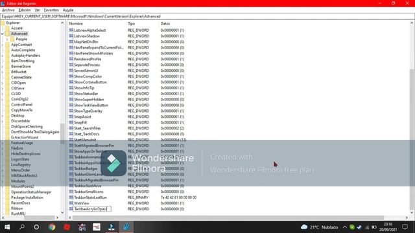Select the ShowCortanaButton value icon
The height and width of the screenshot is (233, 415).
click(x=71, y=82)
